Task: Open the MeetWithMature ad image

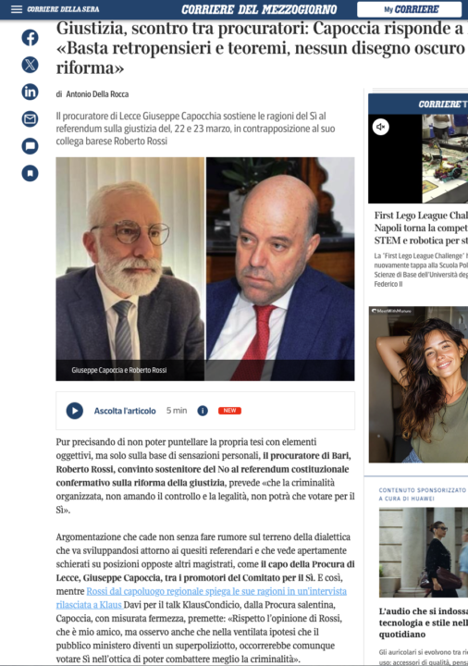Action: (418, 385)
